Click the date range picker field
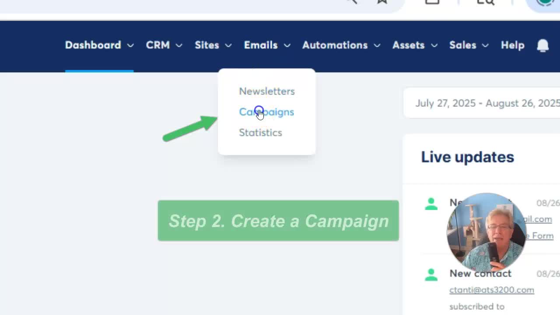The image size is (560, 315). (486, 103)
